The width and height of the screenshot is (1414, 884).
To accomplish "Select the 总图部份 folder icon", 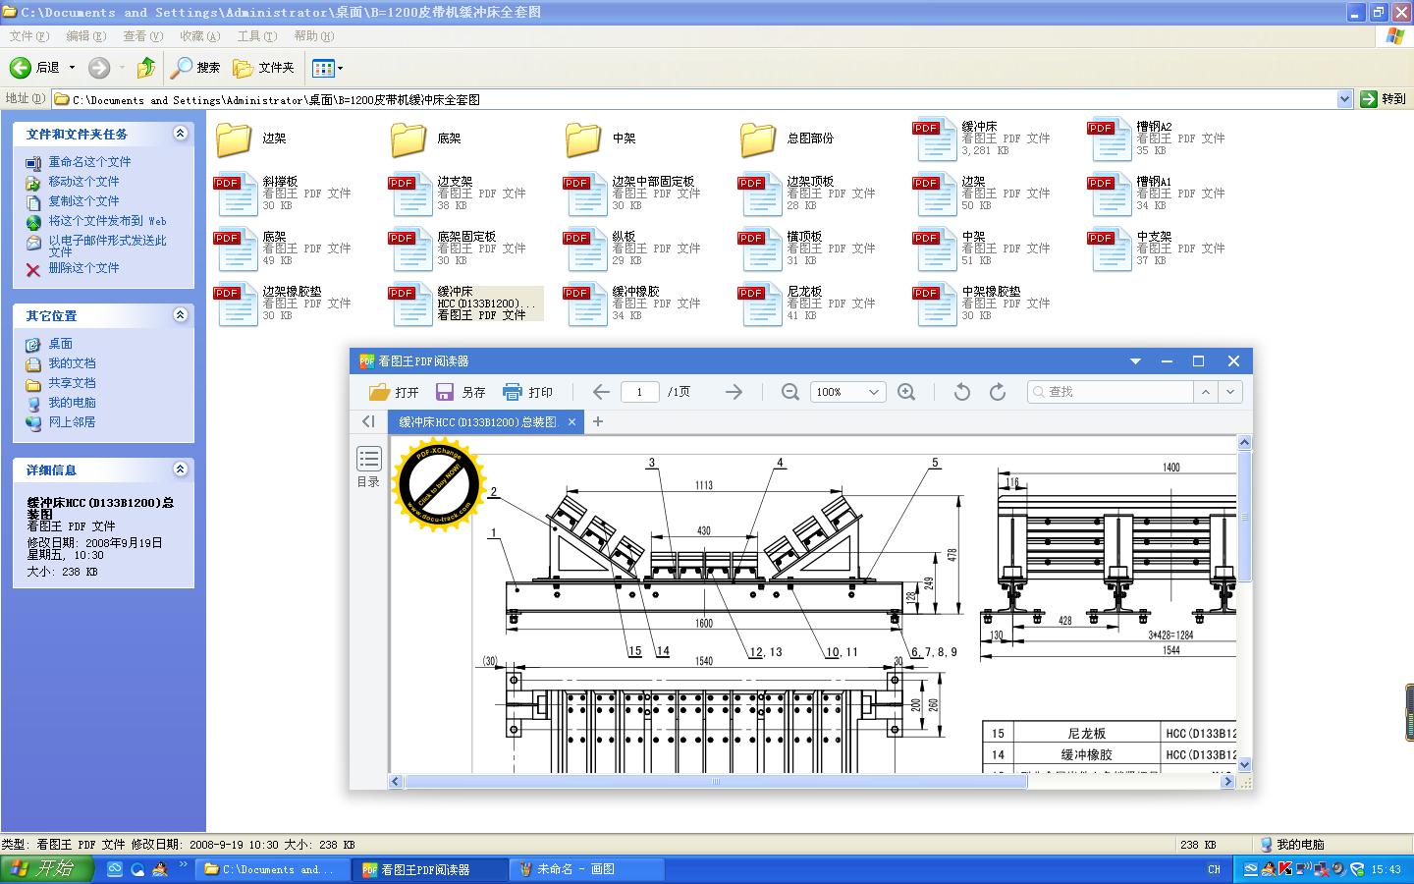I will click(758, 139).
